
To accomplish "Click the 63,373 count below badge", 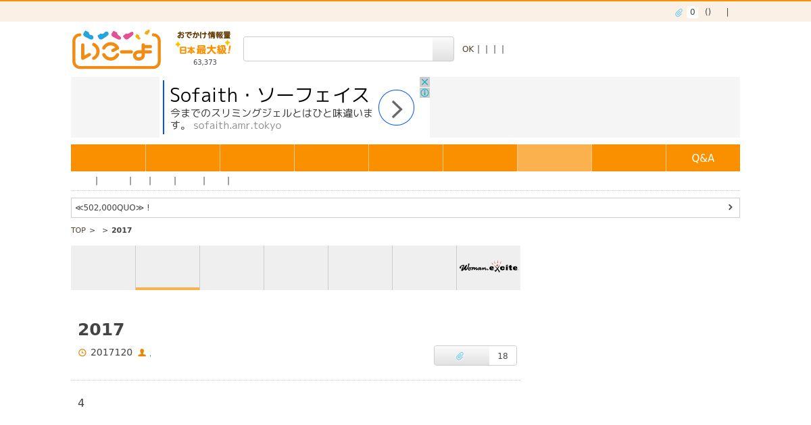I will 205,62.
